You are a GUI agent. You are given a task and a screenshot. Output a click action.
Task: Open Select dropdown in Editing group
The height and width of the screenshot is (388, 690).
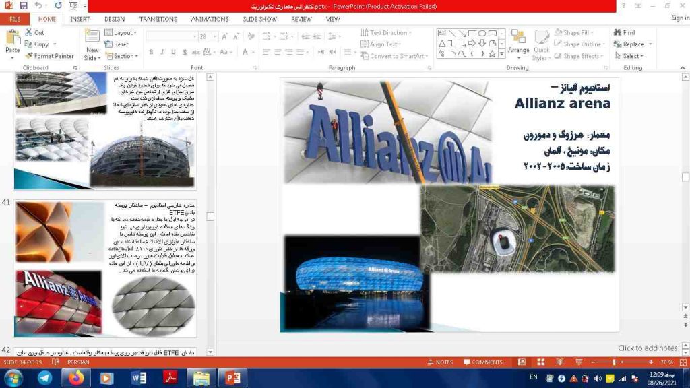pyautogui.click(x=629, y=56)
